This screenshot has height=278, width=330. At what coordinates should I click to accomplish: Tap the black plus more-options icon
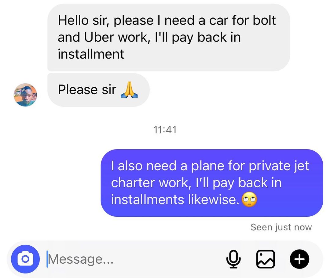pos(299,259)
